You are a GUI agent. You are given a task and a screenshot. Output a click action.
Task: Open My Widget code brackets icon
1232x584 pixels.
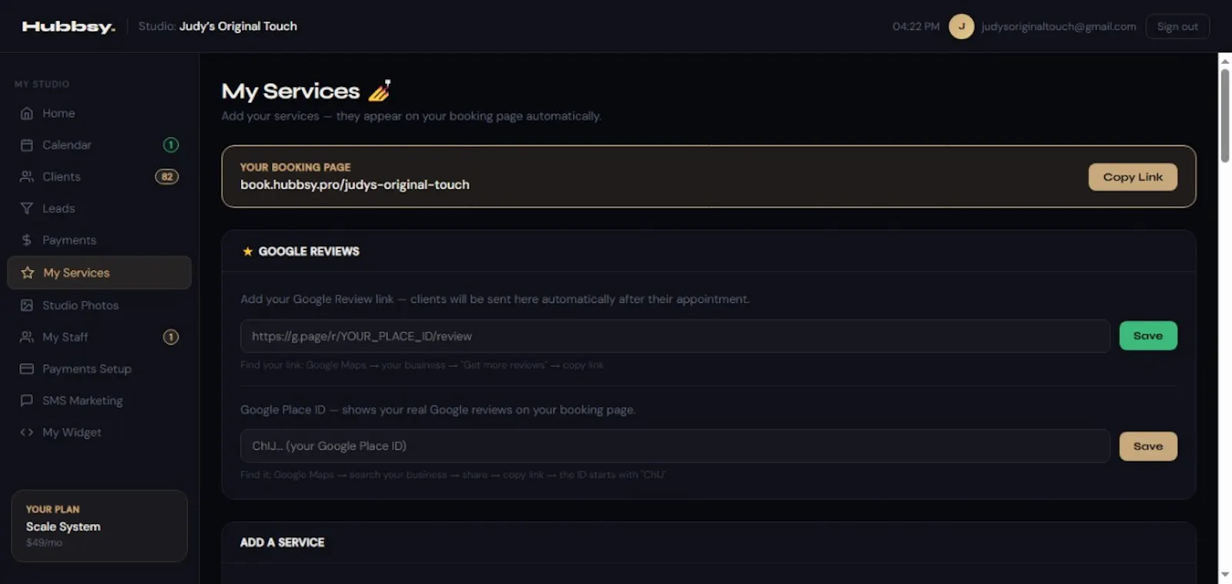point(27,432)
